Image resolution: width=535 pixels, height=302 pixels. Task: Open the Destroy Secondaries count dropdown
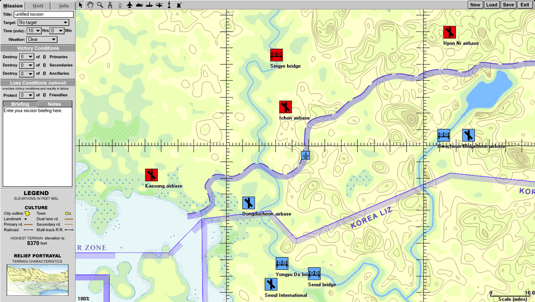(x=27, y=65)
